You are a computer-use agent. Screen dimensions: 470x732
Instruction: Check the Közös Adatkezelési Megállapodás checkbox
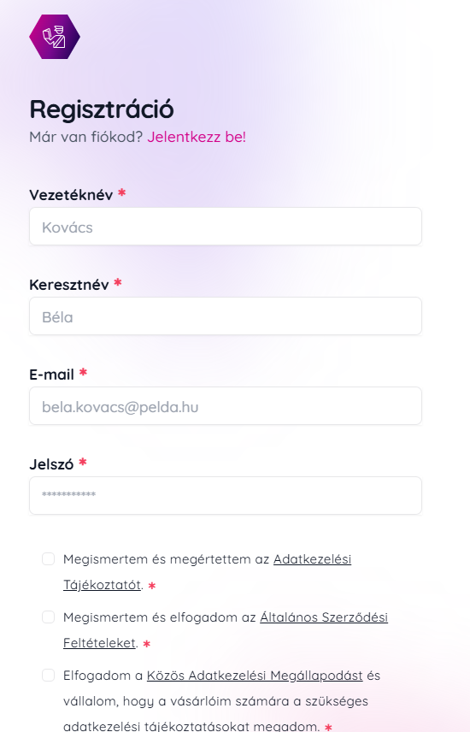pyautogui.click(x=48, y=675)
